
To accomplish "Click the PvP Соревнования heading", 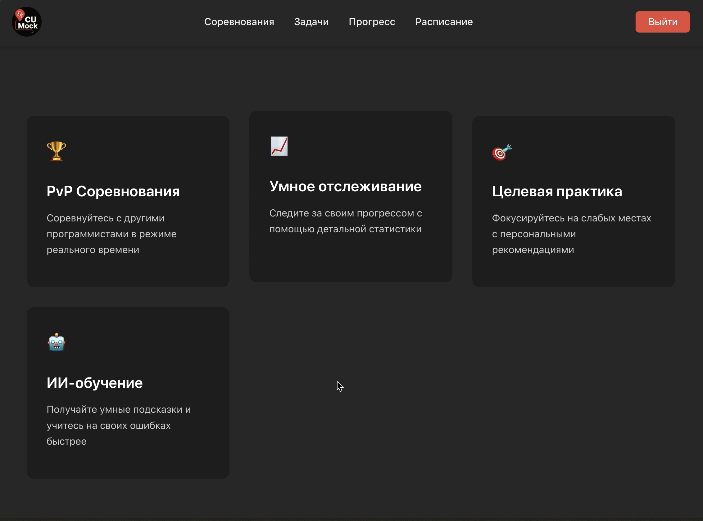I will 113,191.
